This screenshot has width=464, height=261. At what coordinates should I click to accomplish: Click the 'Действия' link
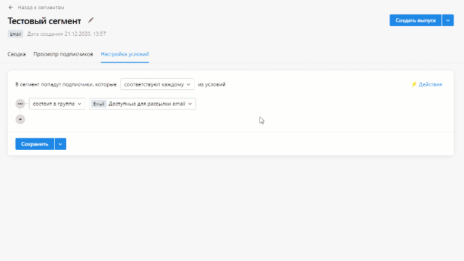coord(430,84)
